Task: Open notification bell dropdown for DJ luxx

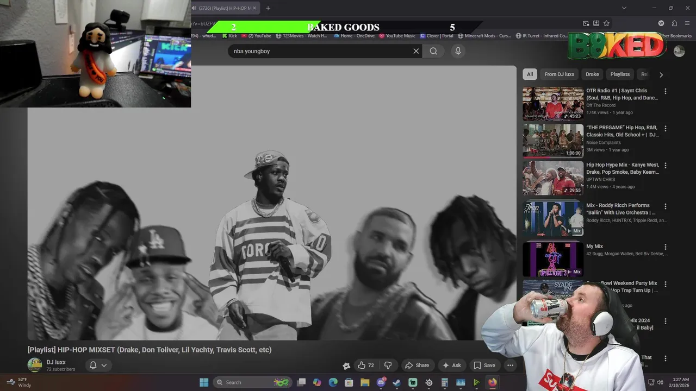Action: [x=98, y=365]
